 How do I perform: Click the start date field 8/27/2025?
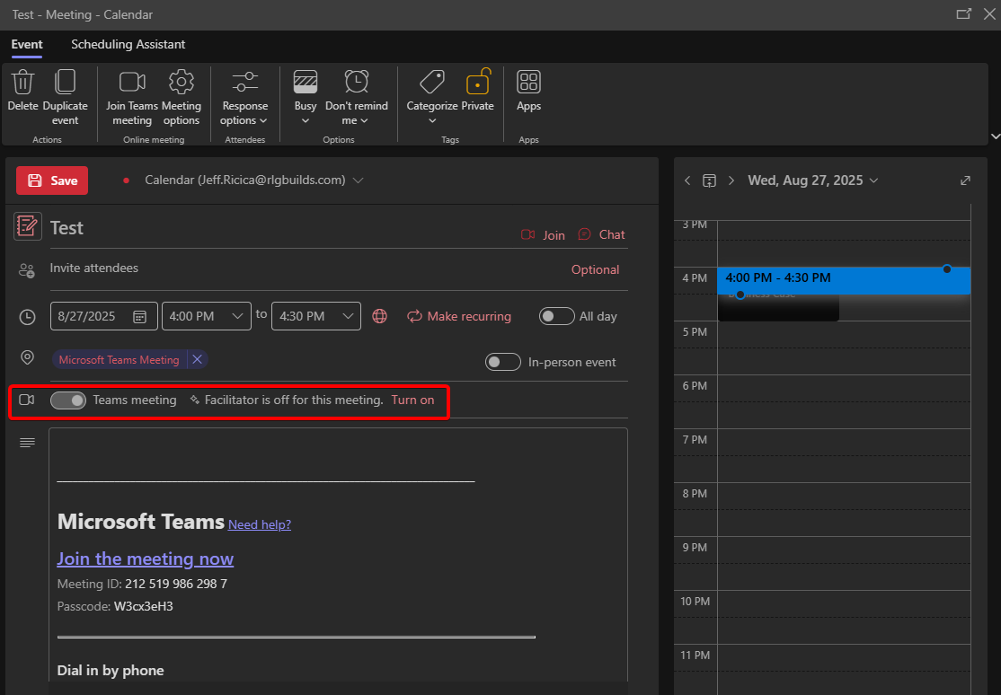(x=104, y=316)
